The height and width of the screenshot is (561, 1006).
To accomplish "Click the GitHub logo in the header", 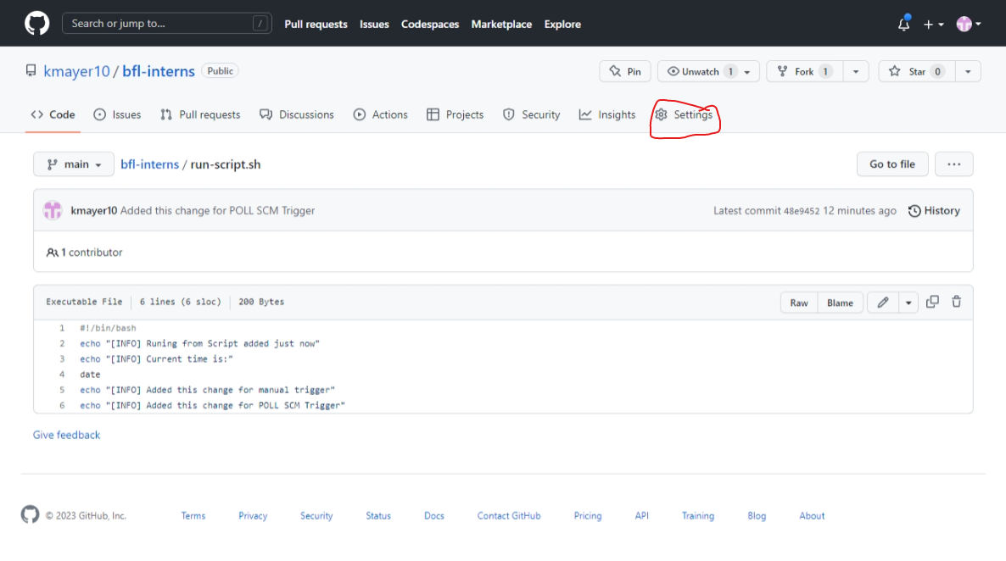I will (36, 23).
